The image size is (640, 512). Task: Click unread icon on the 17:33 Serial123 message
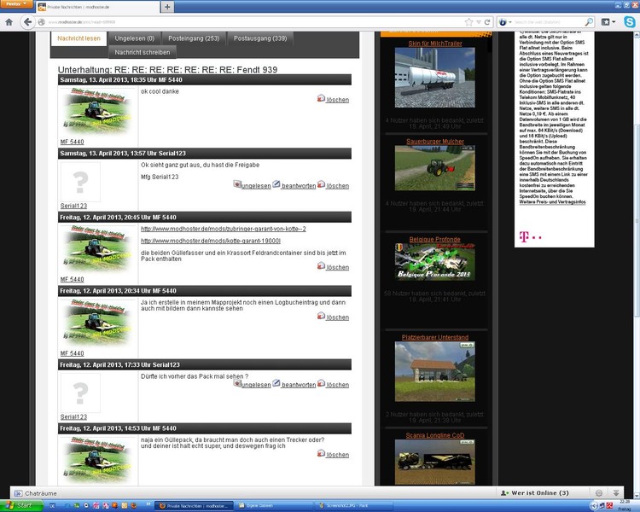pos(237,383)
